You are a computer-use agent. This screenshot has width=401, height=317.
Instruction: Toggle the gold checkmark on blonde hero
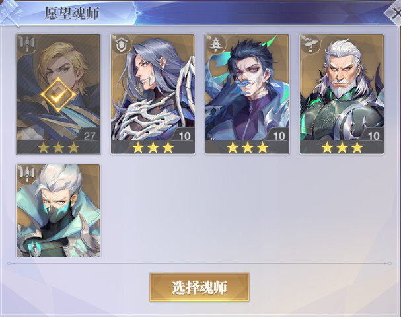coord(58,95)
